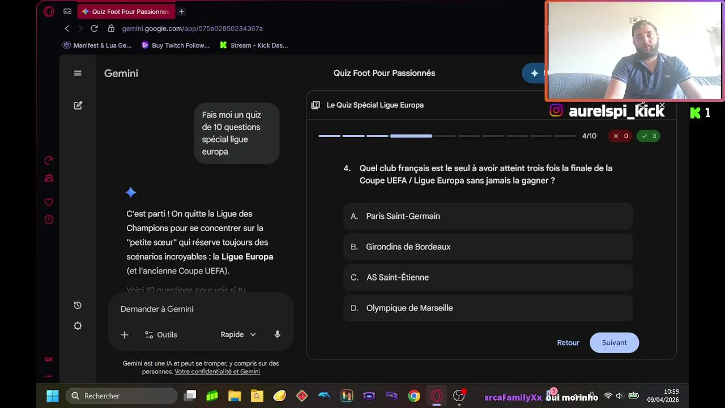The image size is (725, 408).
Task: Click the GX icon at sidebar bottom
Action: [49, 359]
